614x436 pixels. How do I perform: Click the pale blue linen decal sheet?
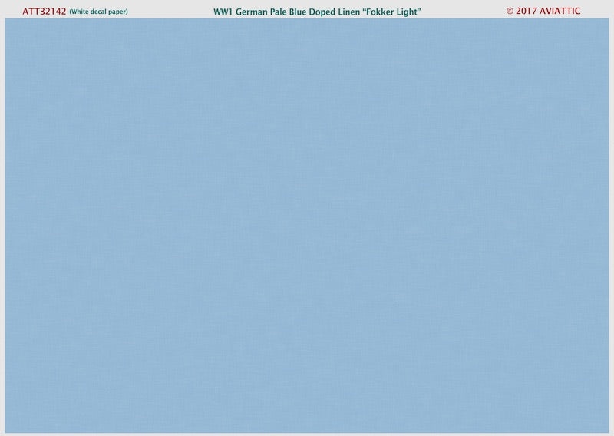pyautogui.click(x=307, y=226)
